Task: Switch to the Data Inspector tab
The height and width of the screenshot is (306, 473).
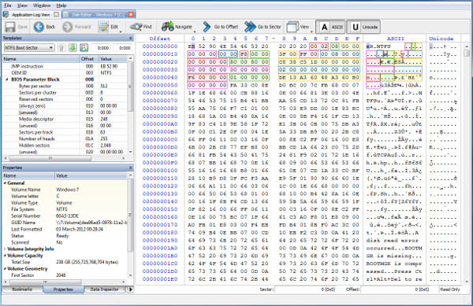Action: pos(104,289)
